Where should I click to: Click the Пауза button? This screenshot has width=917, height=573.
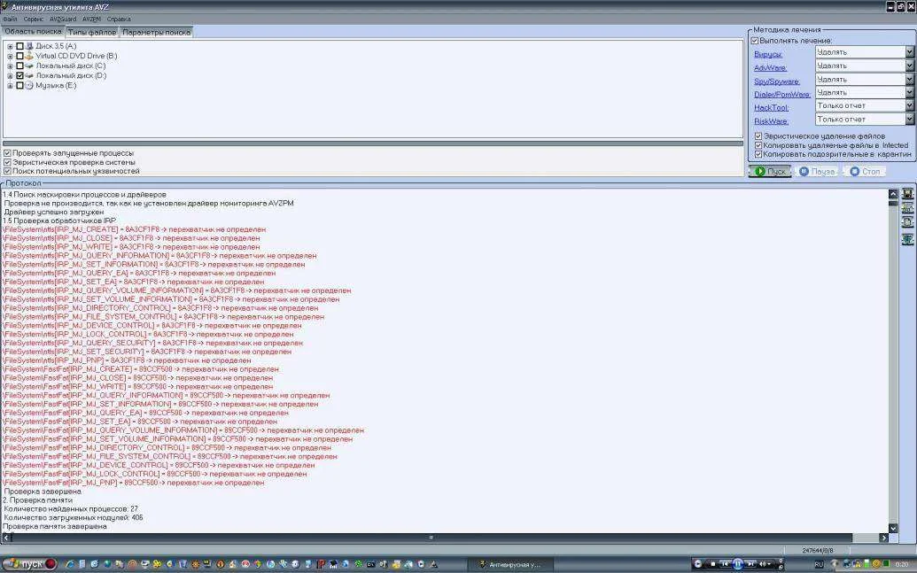coord(816,171)
